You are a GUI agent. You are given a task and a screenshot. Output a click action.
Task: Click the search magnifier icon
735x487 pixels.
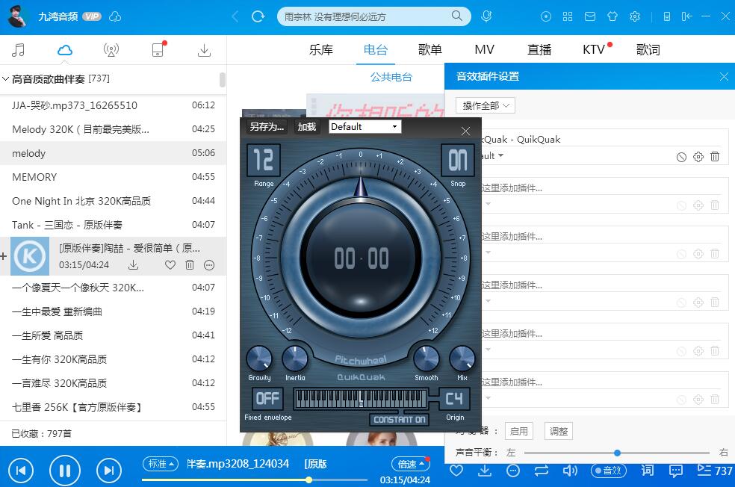[456, 16]
